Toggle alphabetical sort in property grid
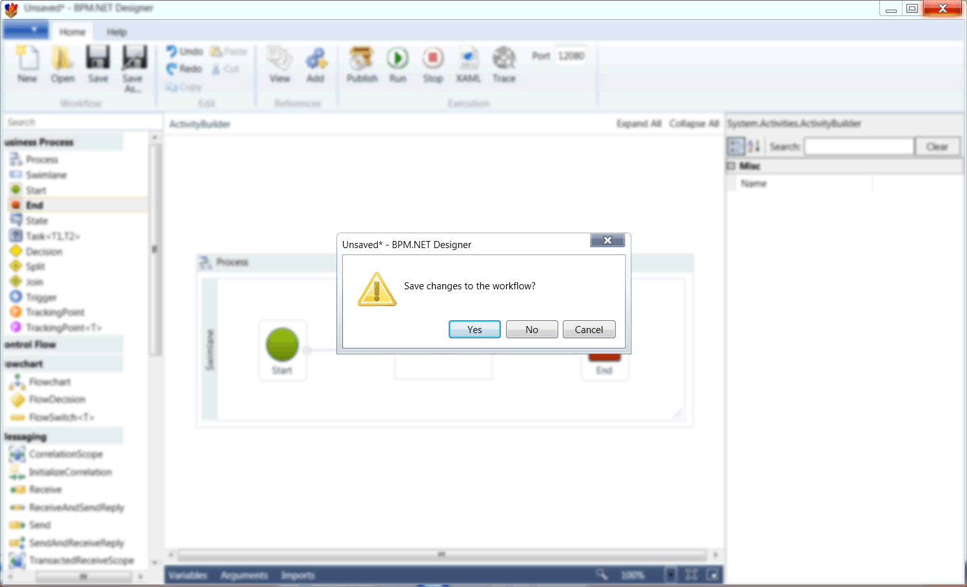The image size is (967, 587). click(x=754, y=147)
